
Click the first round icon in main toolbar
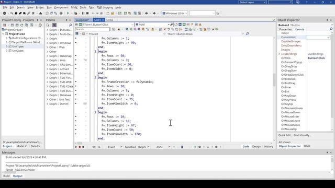[x=5, y=13]
